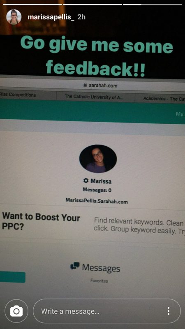Switch to the Academics - The Cat tab
The height and width of the screenshot is (329, 185).
click(160, 98)
